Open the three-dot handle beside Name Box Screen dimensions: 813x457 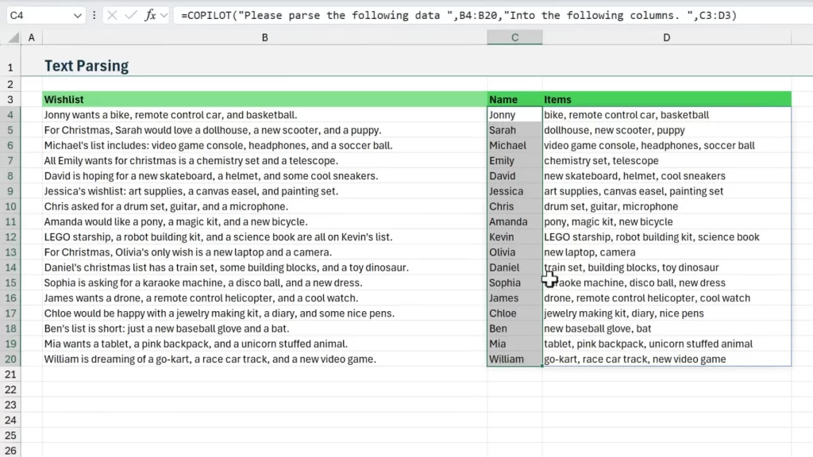(94, 16)
